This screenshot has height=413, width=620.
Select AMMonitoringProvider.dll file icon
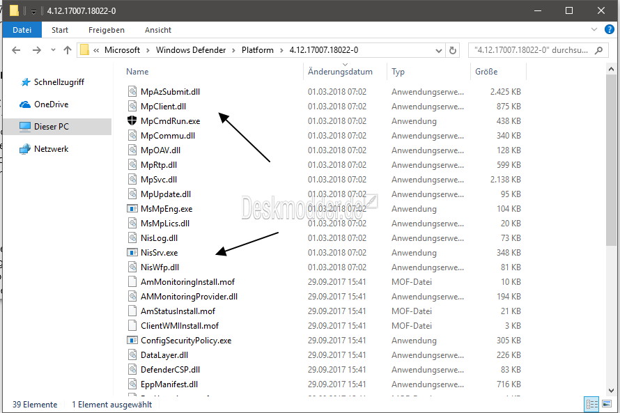[x=132, y=297]
